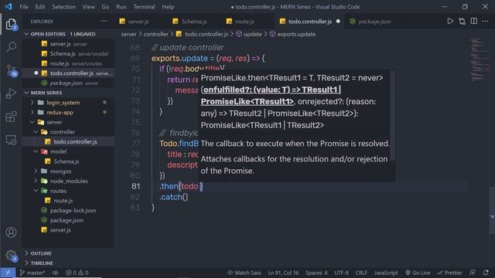Open the Selection menu
495x278 pixels.
pyautogui.click(x=63, y=7)
